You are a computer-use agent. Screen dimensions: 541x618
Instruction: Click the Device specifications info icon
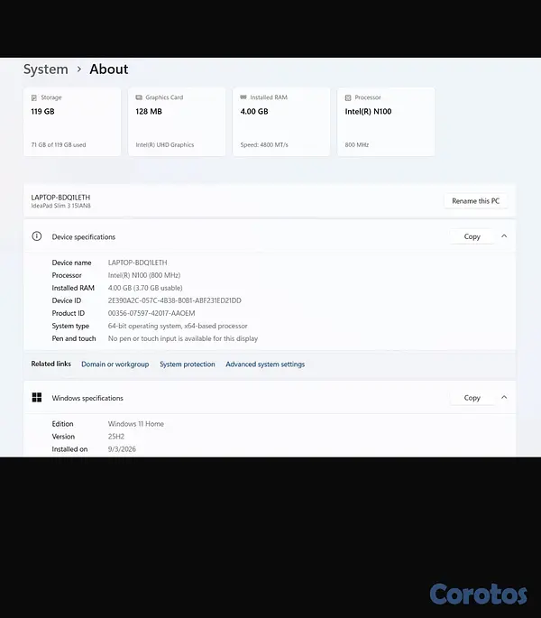[37, 236]
